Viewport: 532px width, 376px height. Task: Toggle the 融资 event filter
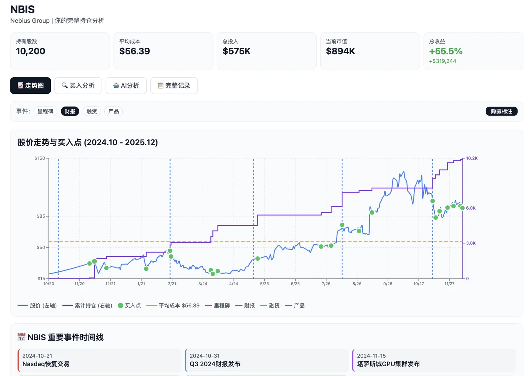tap(92, 111)
